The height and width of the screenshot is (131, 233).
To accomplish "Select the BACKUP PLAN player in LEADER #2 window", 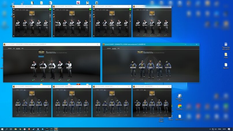I will click(x=142, y=69).
